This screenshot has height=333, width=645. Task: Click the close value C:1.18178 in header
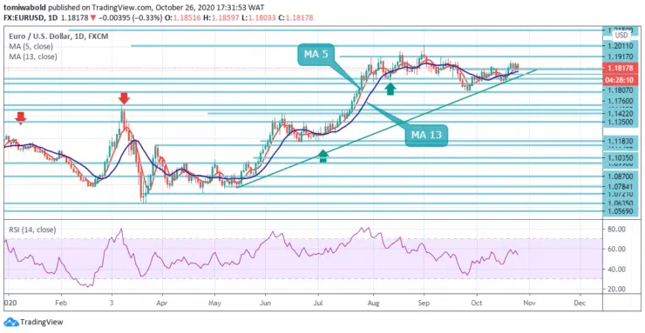point(295,17)
